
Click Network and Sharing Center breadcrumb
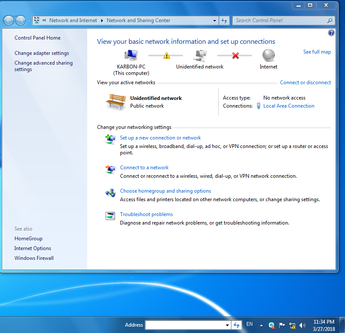[x=138, y=20]
